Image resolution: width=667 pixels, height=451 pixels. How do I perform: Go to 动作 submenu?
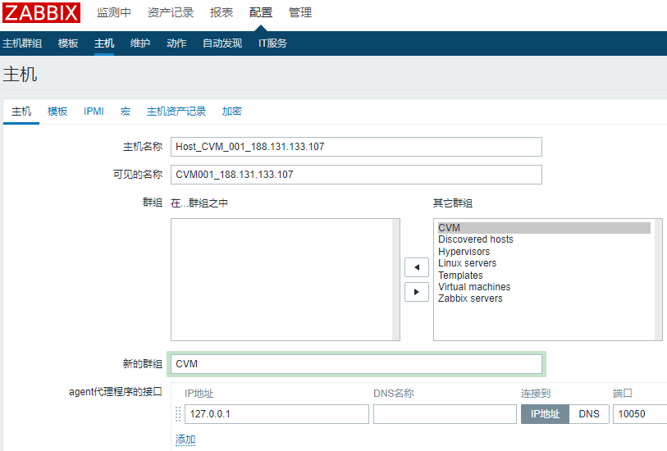(176, 43)
